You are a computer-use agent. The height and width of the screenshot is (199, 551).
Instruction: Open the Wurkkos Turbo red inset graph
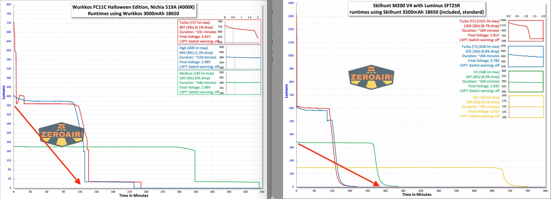point(242,31)
